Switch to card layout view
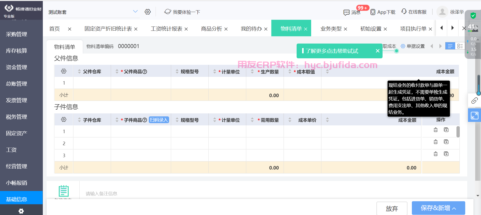Image resolution: width=481 pixels, height=215 pixels. pyautogui.click(x=460, y=46)
